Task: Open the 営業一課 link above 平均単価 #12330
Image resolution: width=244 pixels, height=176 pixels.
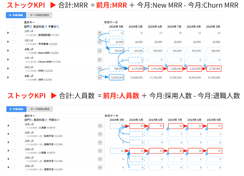Action: (29, 40)
